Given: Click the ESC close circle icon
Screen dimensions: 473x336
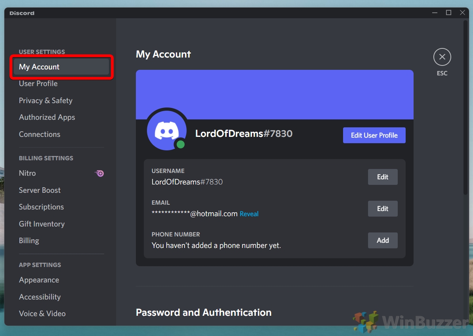Looking at the screenshot, I should 442,56.
